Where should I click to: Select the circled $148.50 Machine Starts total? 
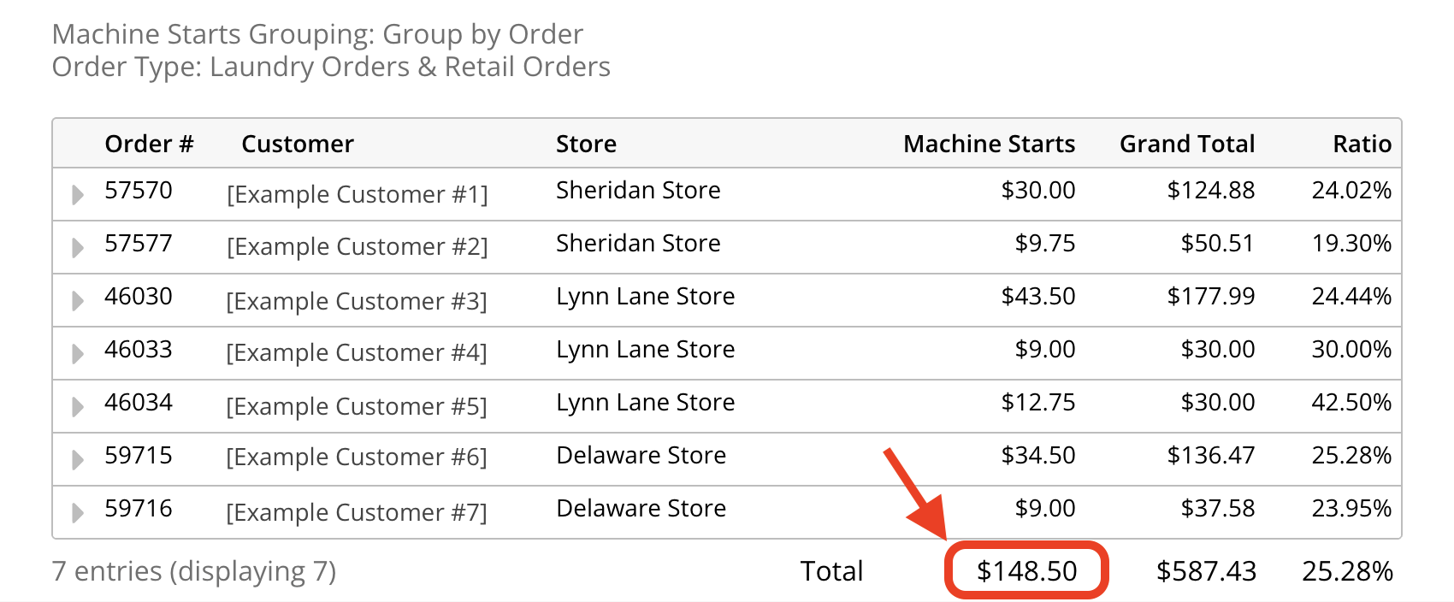1027,570
